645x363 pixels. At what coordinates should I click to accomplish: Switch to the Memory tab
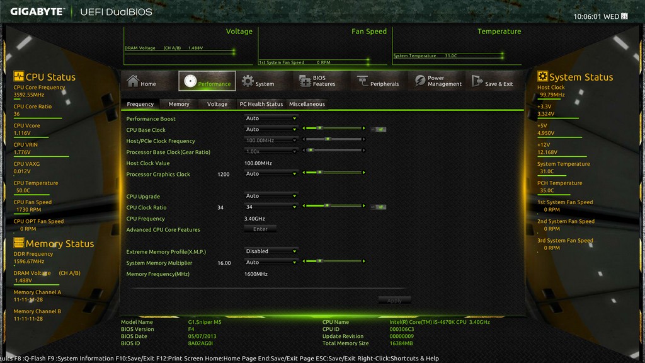[179, 104]
